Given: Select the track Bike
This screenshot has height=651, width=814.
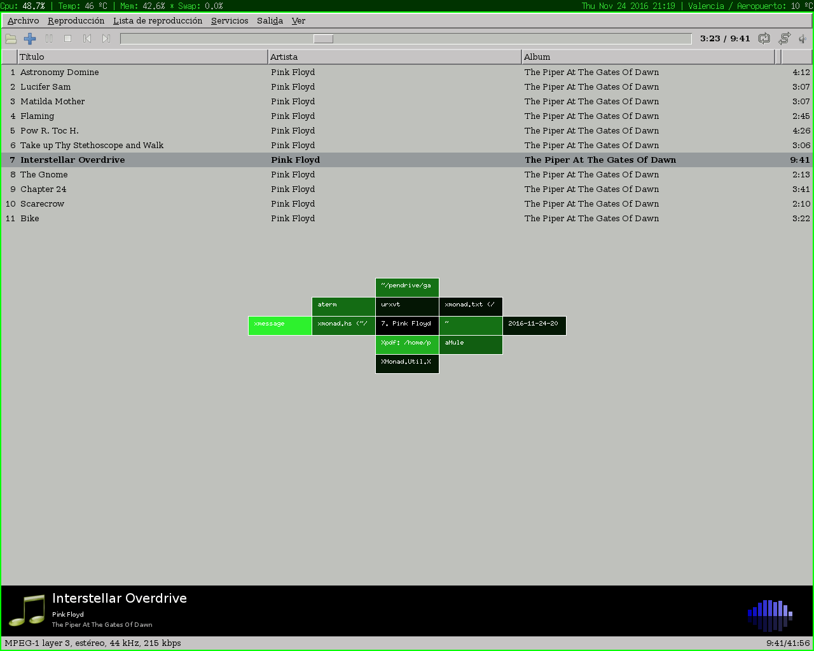Looking at the screenshot, I should tap(407, 219).
